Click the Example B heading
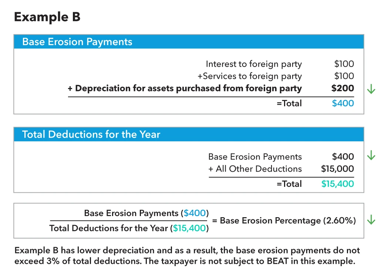The image size is (385, 276). 47,17
